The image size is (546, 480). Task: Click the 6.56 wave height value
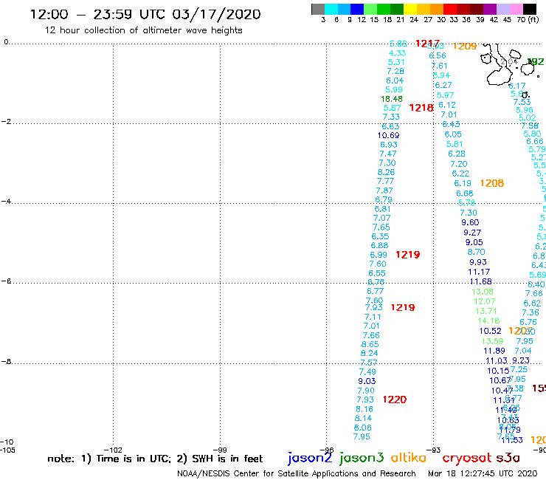pyautogui.click(x=438, y=55)
